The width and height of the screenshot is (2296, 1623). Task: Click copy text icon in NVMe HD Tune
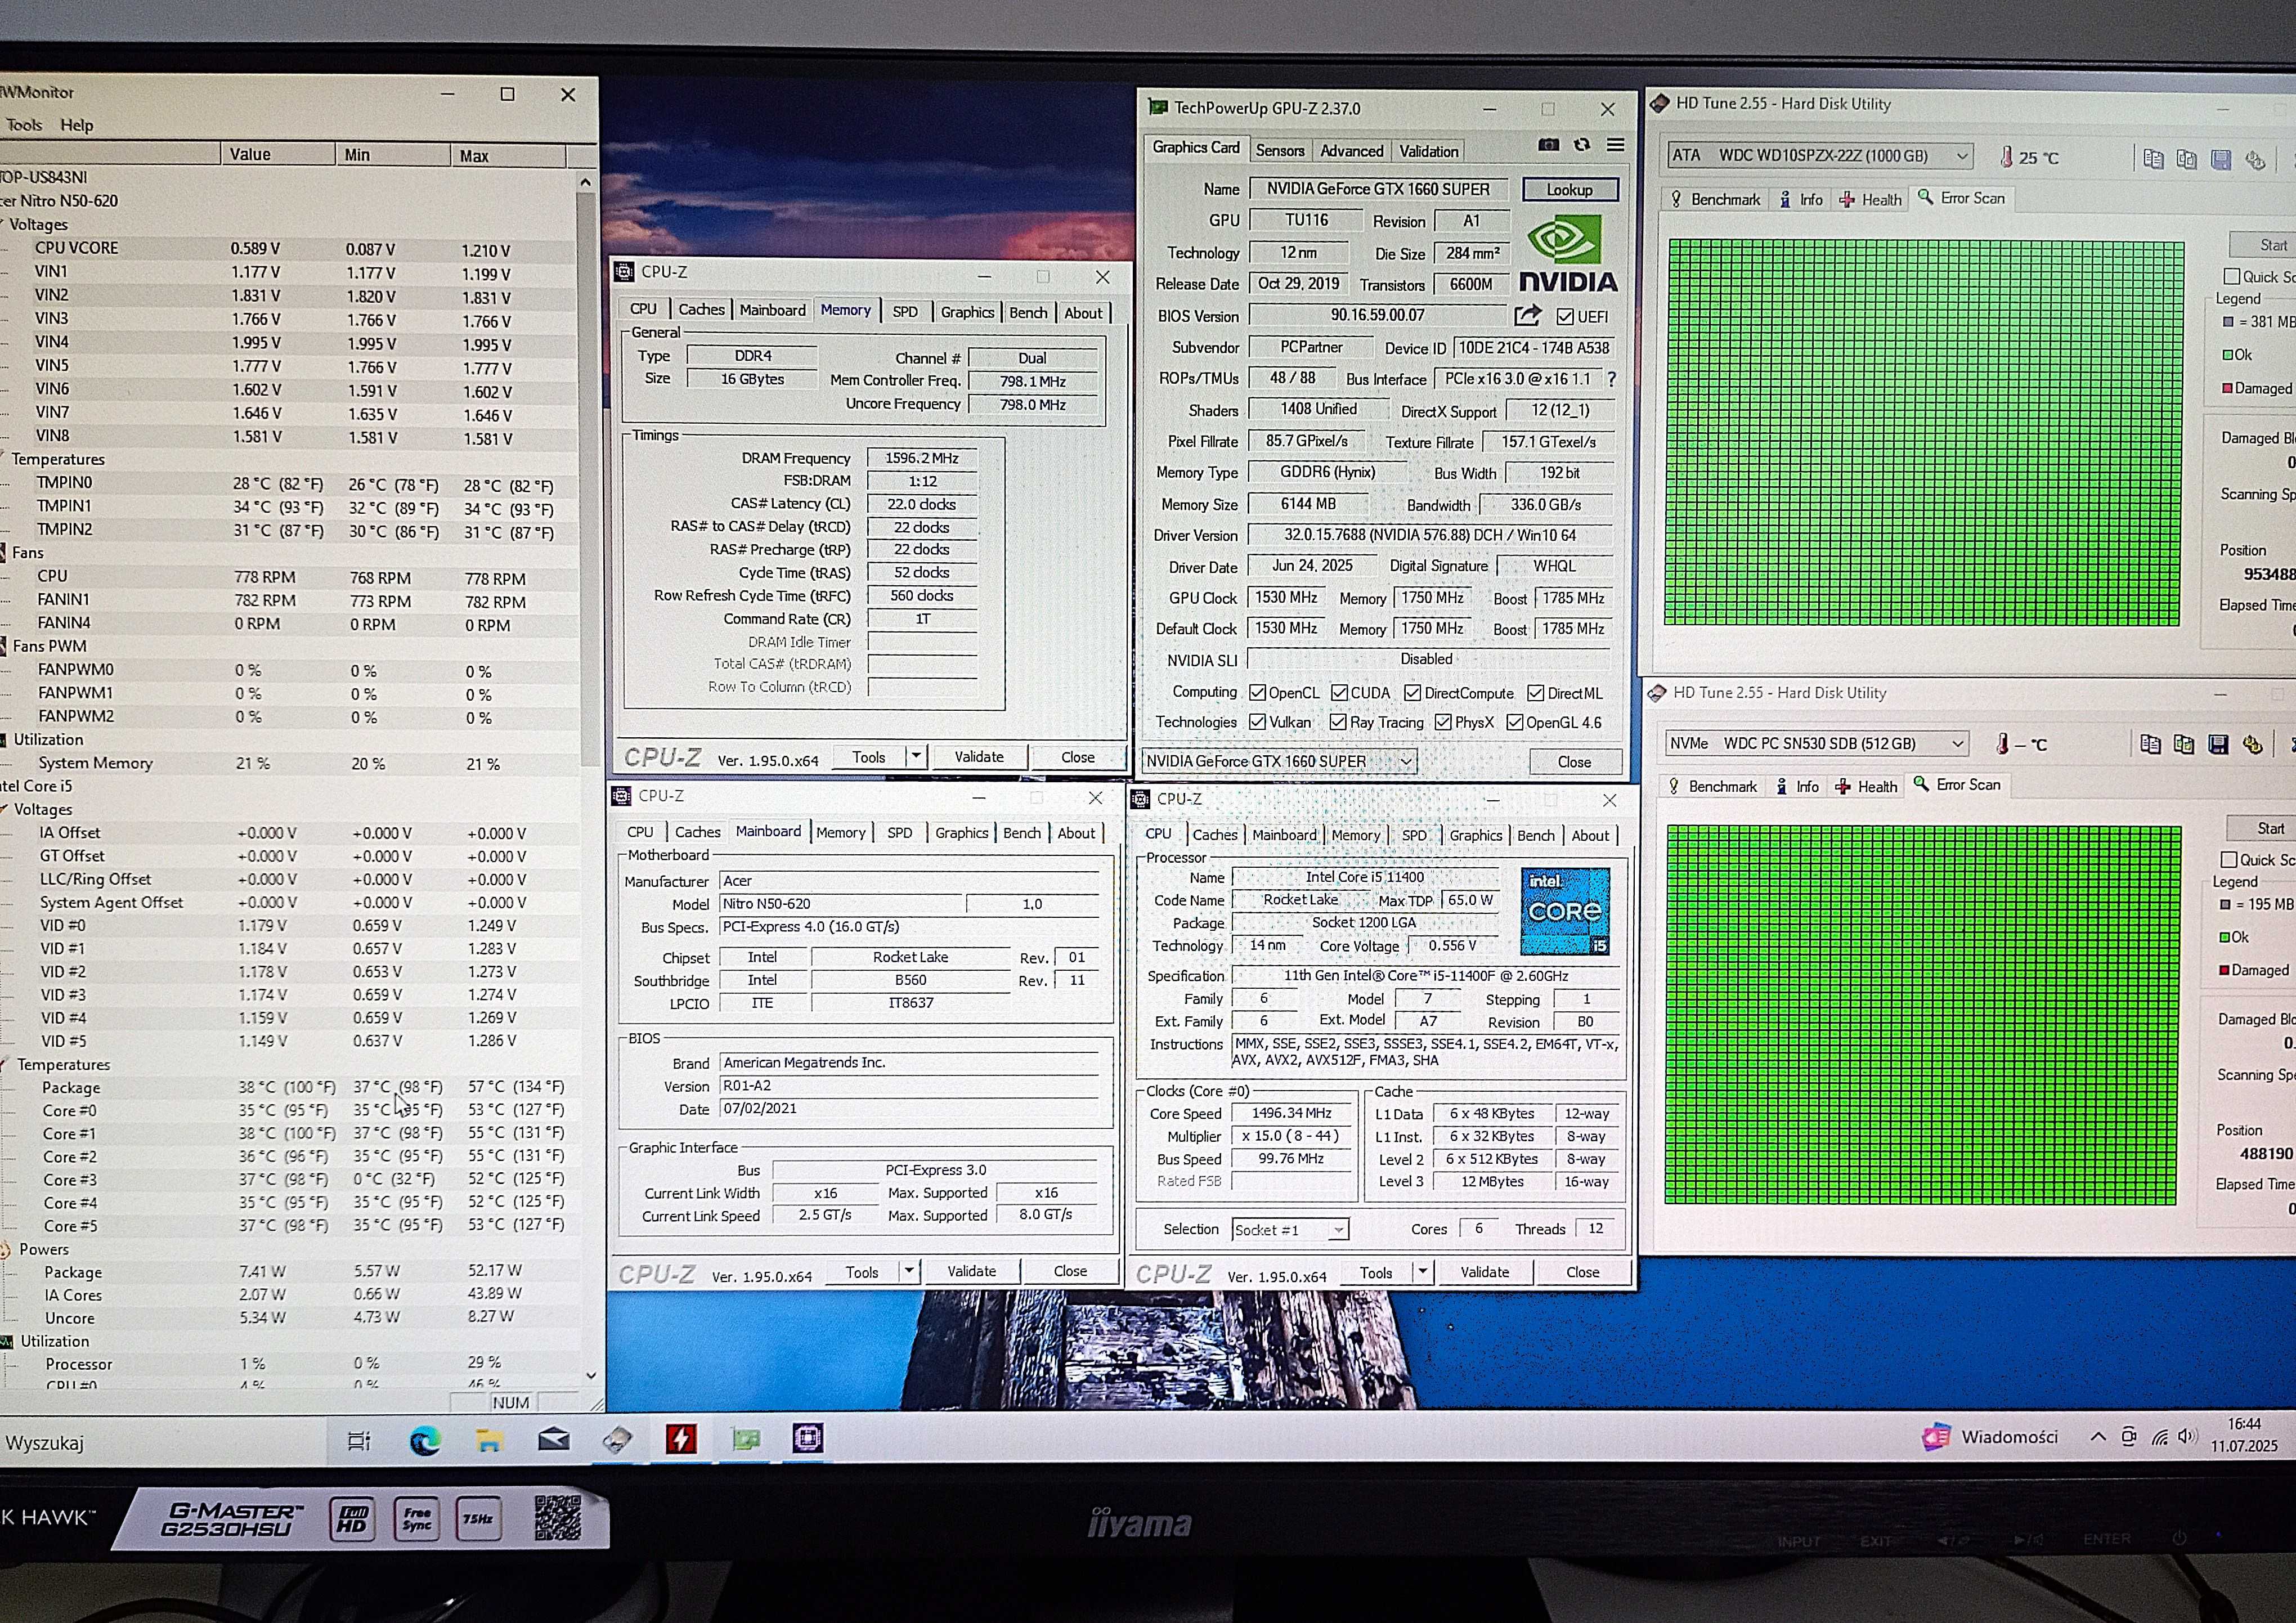click(2150, 744)
